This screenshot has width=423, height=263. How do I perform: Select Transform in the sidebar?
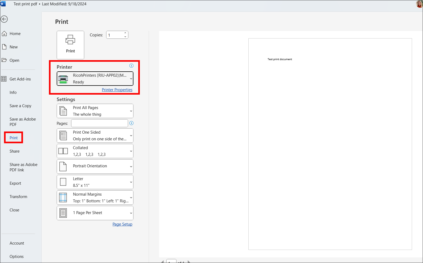point(18,196)
